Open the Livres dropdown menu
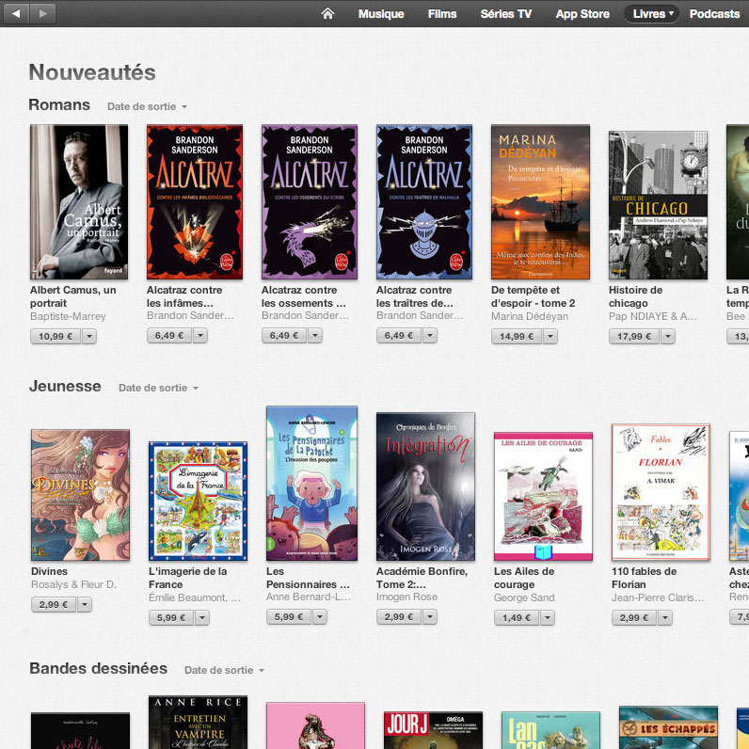 (653, 14)
